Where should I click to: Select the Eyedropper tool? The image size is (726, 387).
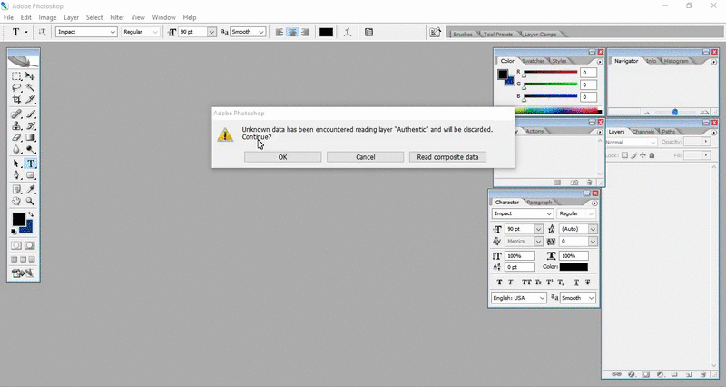tap(30, 190)
